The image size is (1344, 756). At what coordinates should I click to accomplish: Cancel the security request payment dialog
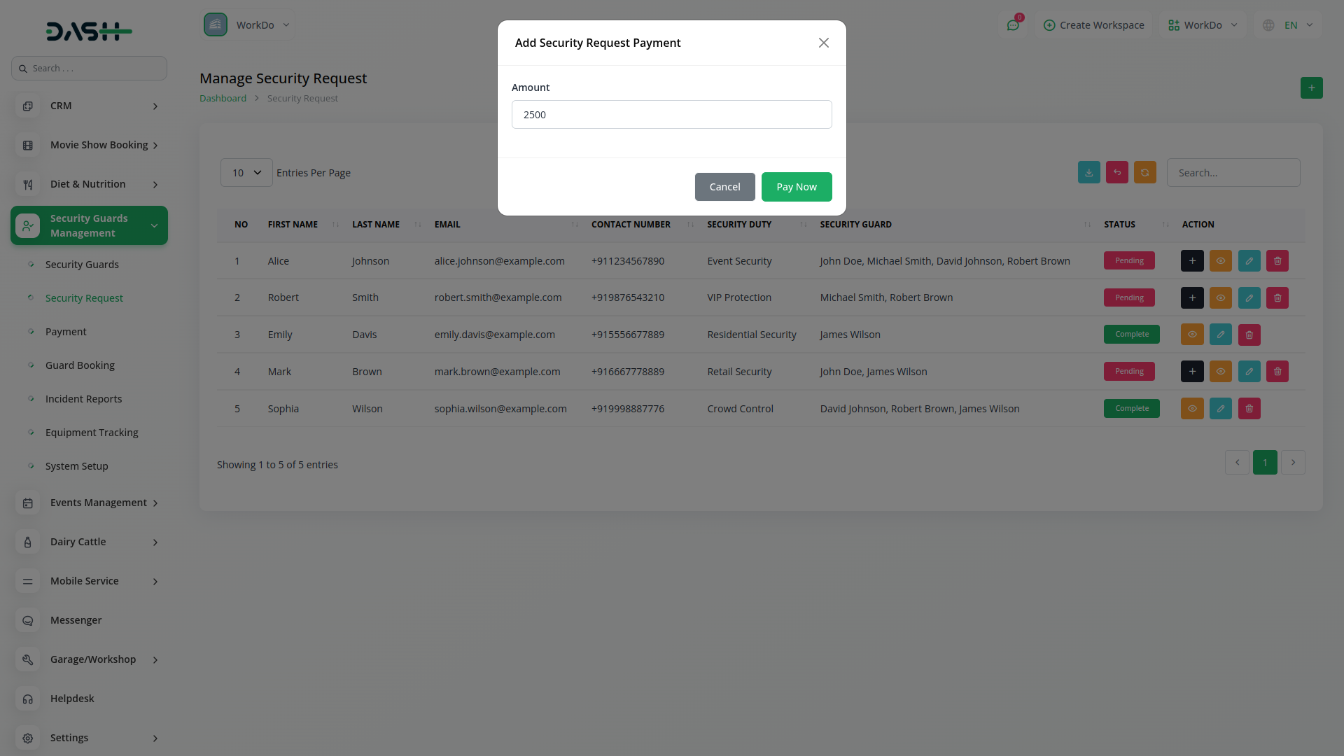(724, 187)
